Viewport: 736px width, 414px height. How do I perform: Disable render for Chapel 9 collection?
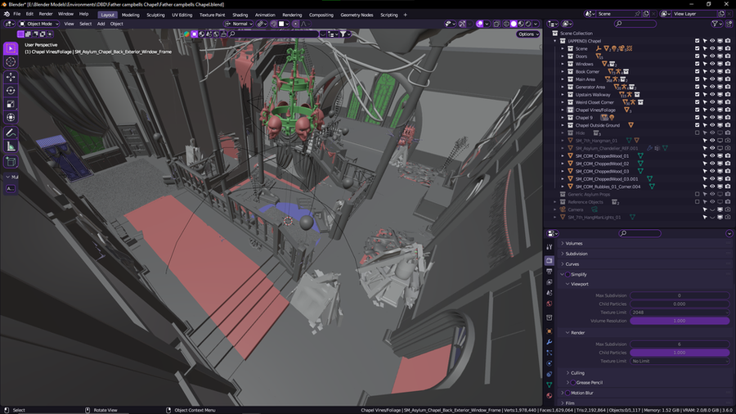coord(728,117)
